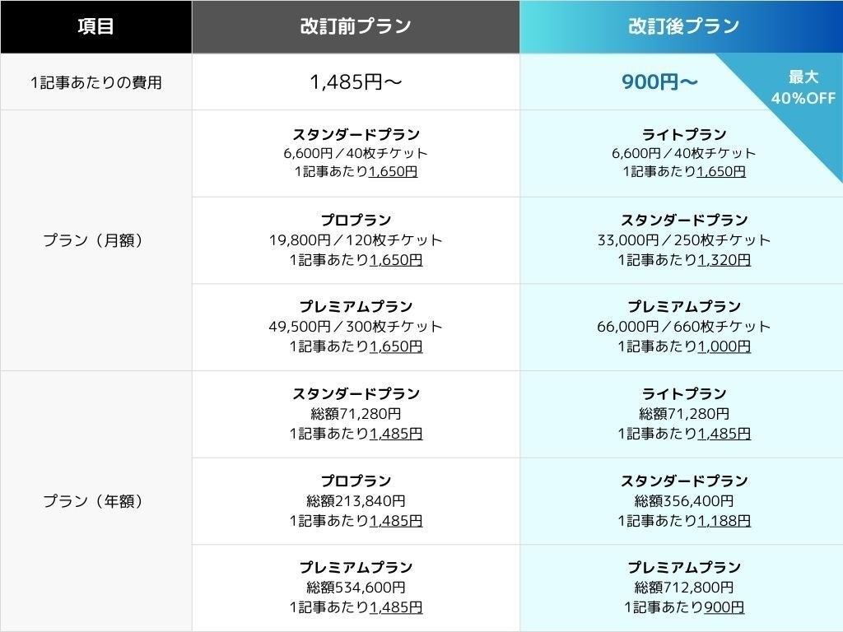Click 1記事あたりの費用 row label
Viewport: 843px width, 632px height.
point(95,82)
